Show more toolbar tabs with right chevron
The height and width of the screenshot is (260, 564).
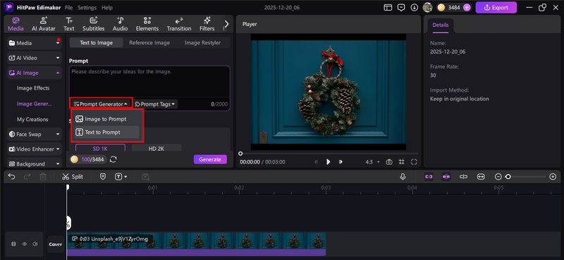point(226,24)
